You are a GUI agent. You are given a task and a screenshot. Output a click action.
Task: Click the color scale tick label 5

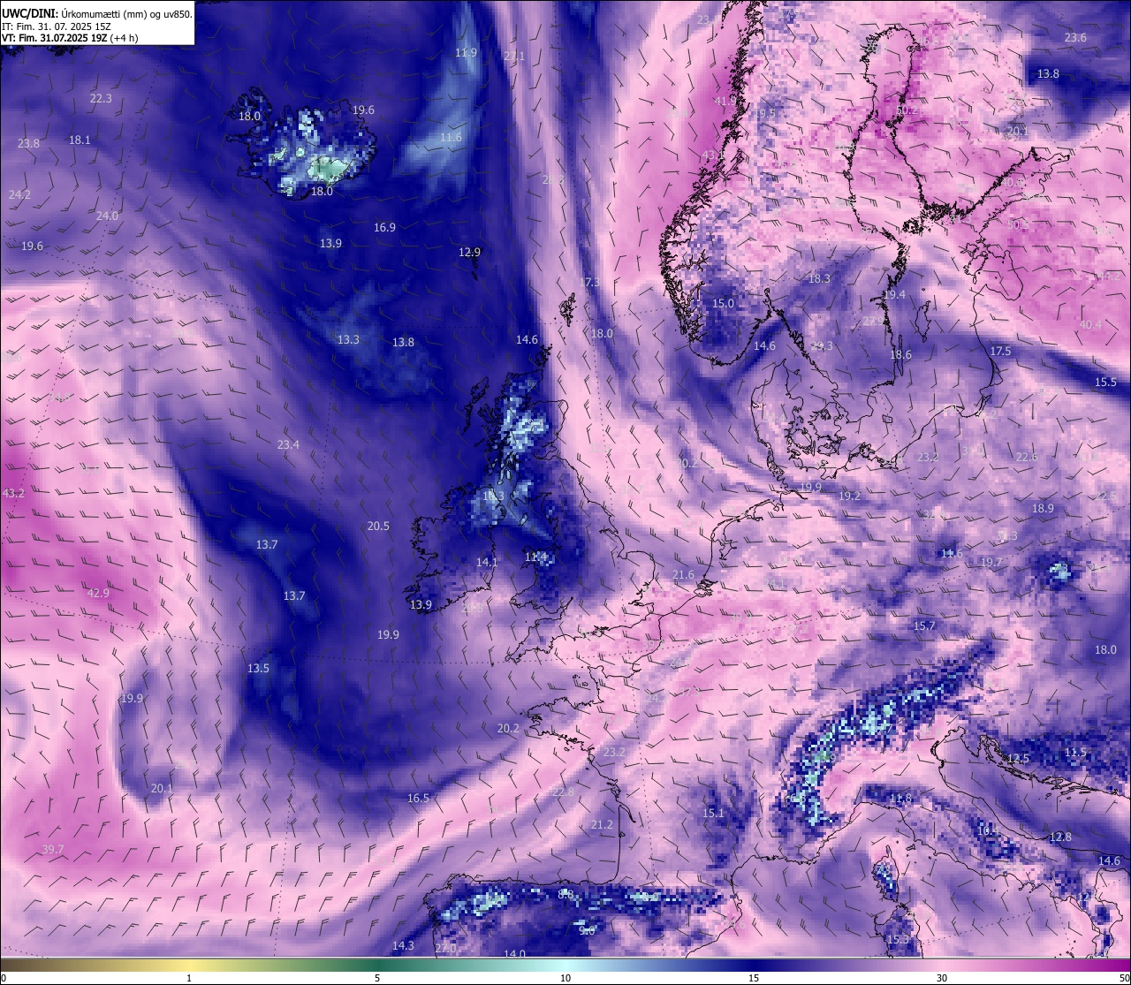[377, 978]
